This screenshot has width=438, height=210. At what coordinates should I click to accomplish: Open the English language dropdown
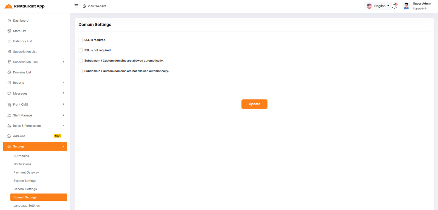tap(378, 6)
